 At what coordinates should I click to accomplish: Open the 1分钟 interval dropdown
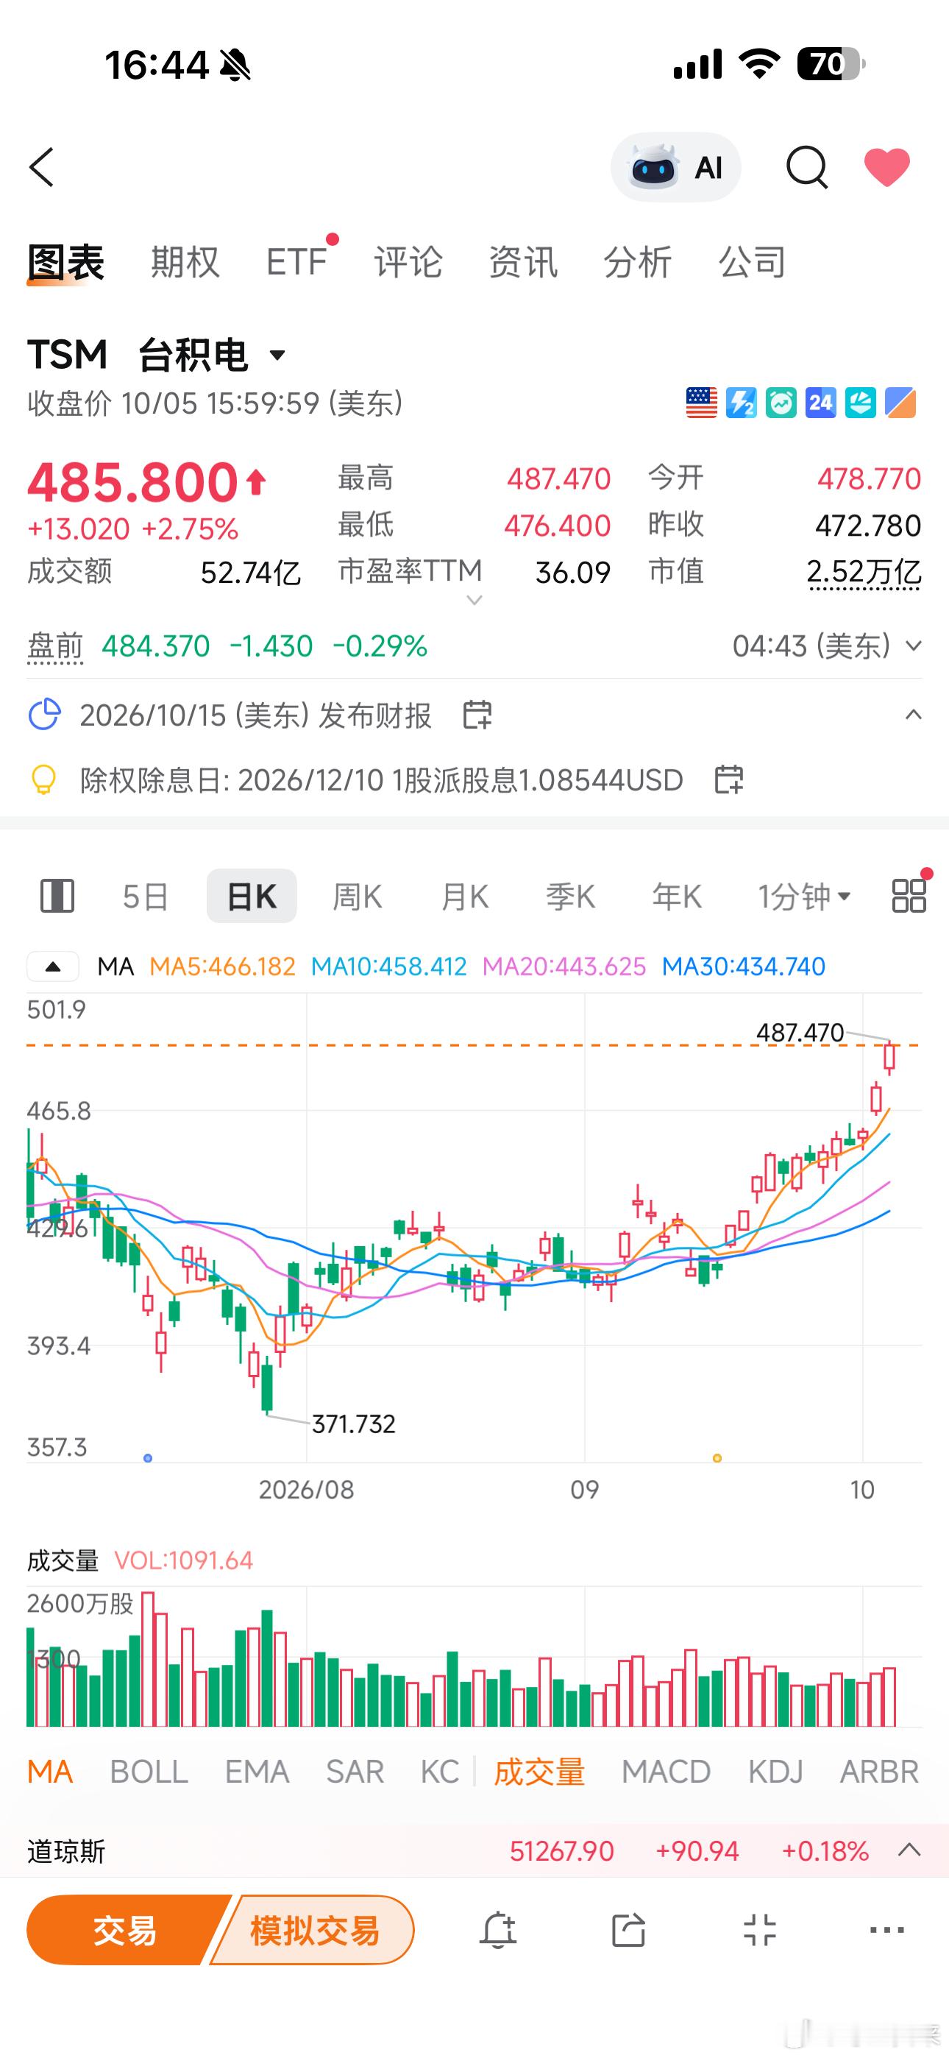pyautogui.click(x=804, y=897)
